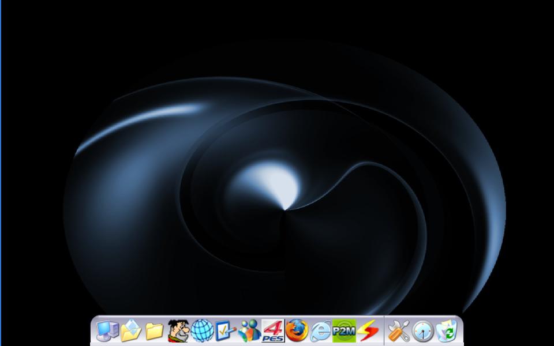Open the documents folder with papers icon
The width and height of the screenshot is (554, 346).
point(131,331)
